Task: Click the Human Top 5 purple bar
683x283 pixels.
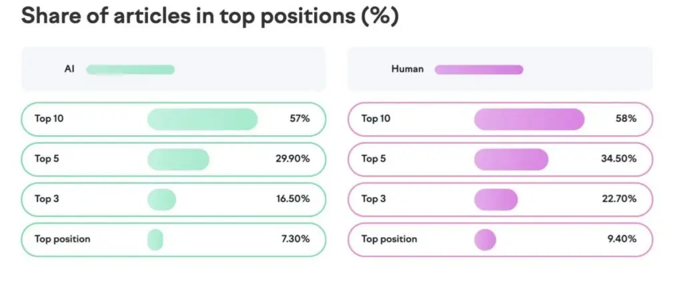Action: [511, 159]
